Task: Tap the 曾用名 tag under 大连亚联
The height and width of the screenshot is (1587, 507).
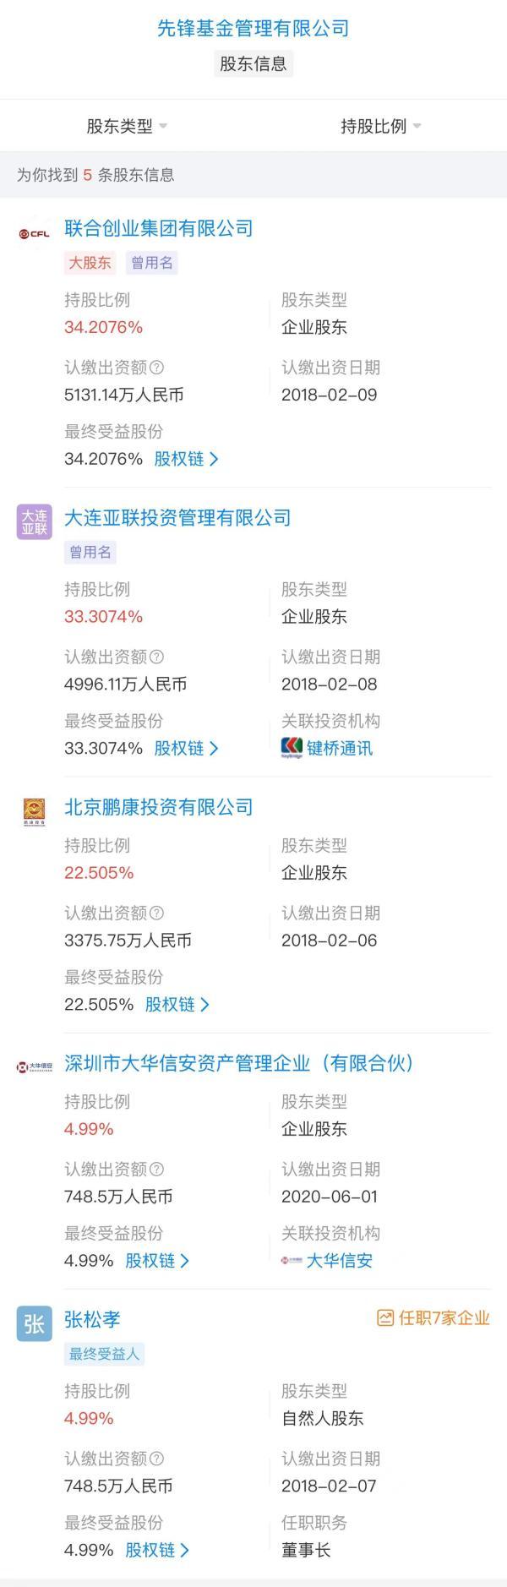Action: point(90,553)
